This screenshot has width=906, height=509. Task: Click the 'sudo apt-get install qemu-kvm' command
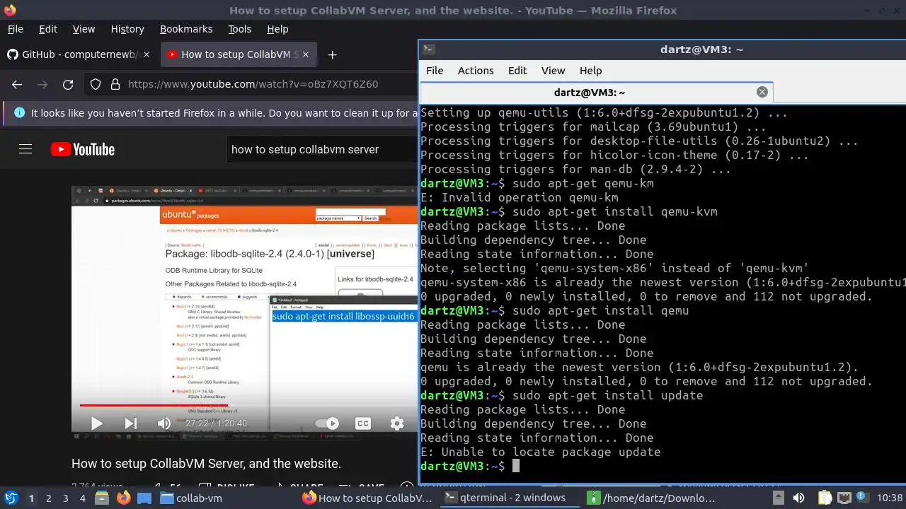coord(615,211)
